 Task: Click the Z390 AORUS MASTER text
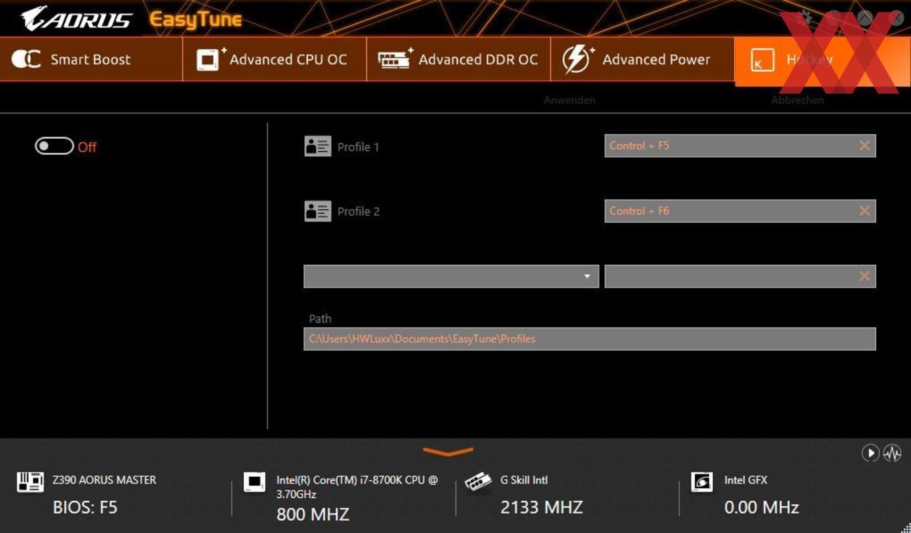point(104,480)
